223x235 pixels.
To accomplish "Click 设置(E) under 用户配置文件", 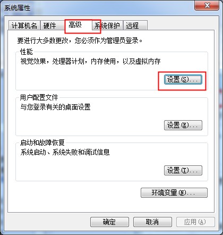I will coord(183,125).
